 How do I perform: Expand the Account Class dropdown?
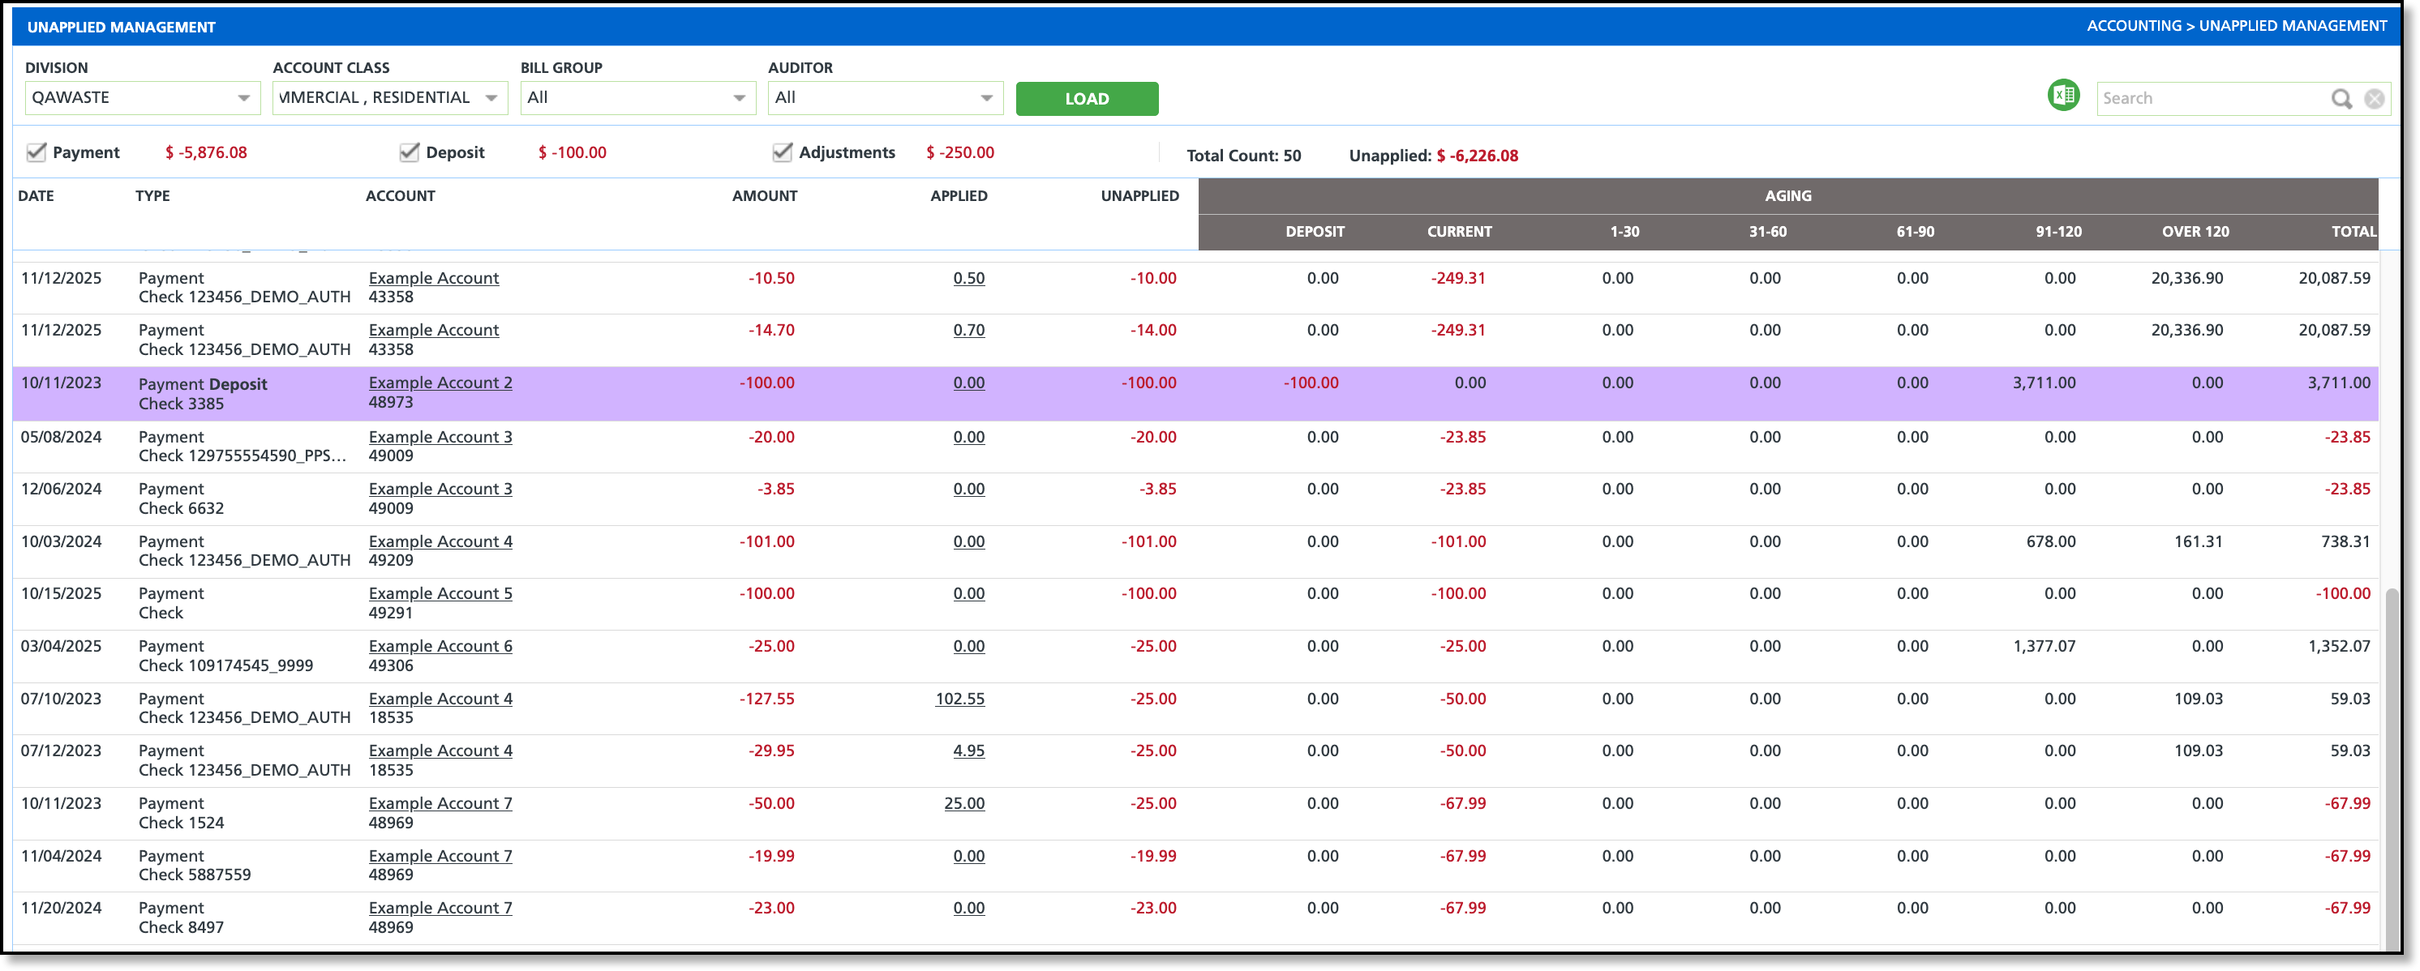click(491, 97)
